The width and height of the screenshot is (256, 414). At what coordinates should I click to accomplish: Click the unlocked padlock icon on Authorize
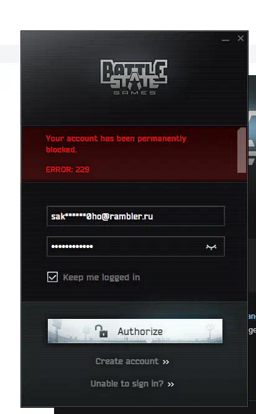pos(102,331)
